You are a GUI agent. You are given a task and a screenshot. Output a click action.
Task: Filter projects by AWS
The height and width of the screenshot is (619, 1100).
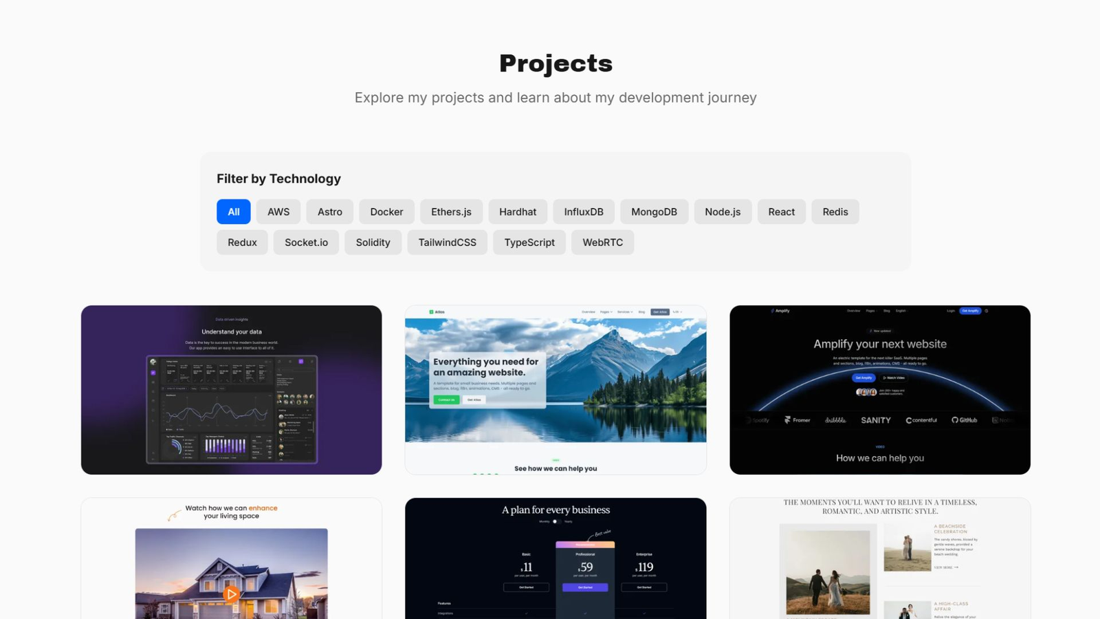(x=278, y=212)
